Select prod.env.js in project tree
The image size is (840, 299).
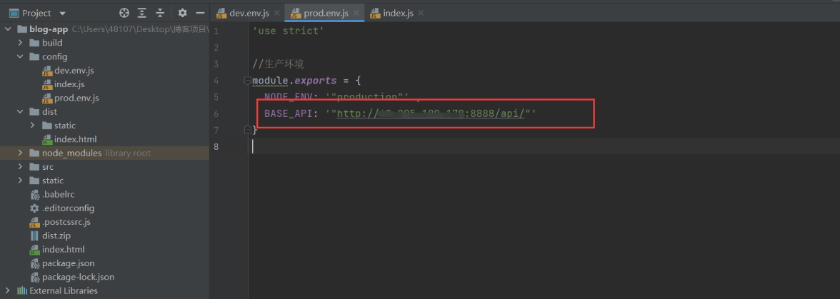pos(76,98)
